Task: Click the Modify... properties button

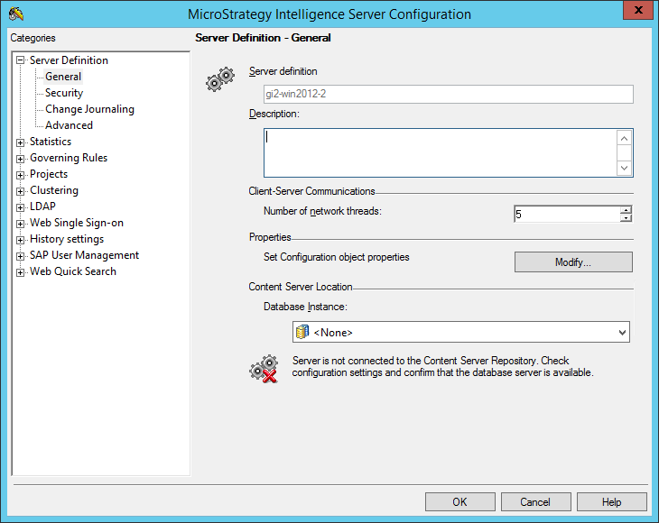Action: point(573,262)
